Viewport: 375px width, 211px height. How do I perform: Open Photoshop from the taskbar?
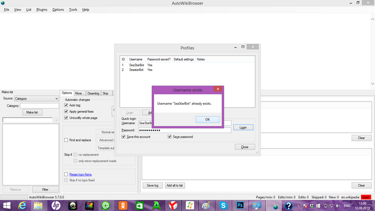point(240,206)
